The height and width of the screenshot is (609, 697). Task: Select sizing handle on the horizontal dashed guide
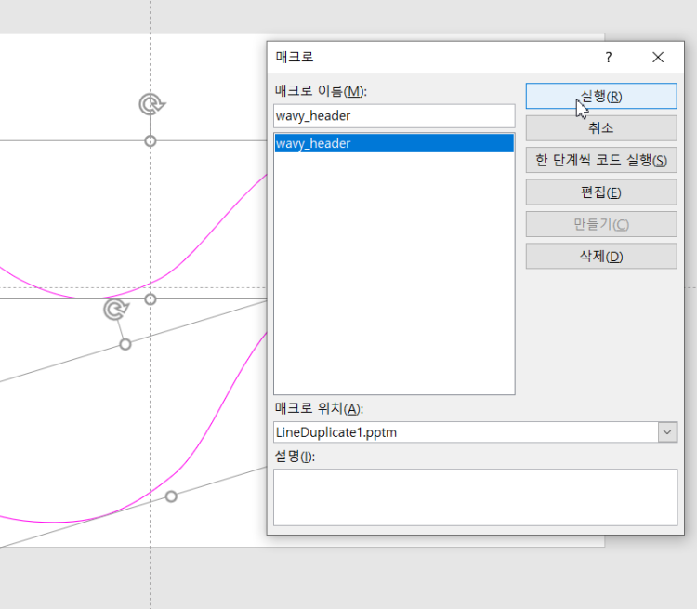coord(151,299)
